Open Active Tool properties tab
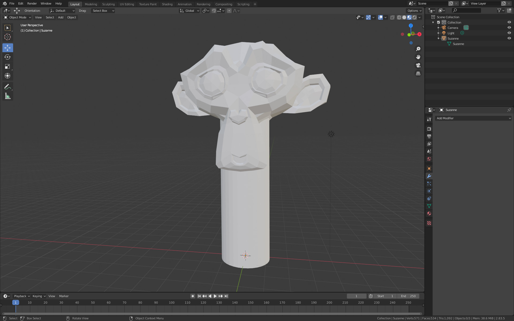Viewport: 514px width, 321px height. click(429, 119)
